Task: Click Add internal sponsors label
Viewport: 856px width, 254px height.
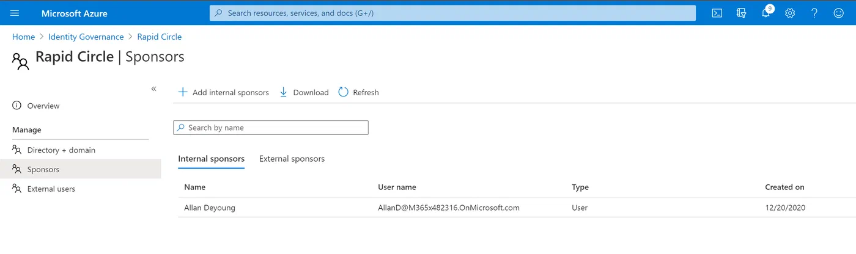Action: point(231,92)
